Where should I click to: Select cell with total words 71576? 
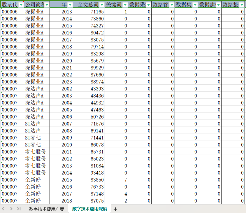(x=89, y=124)
